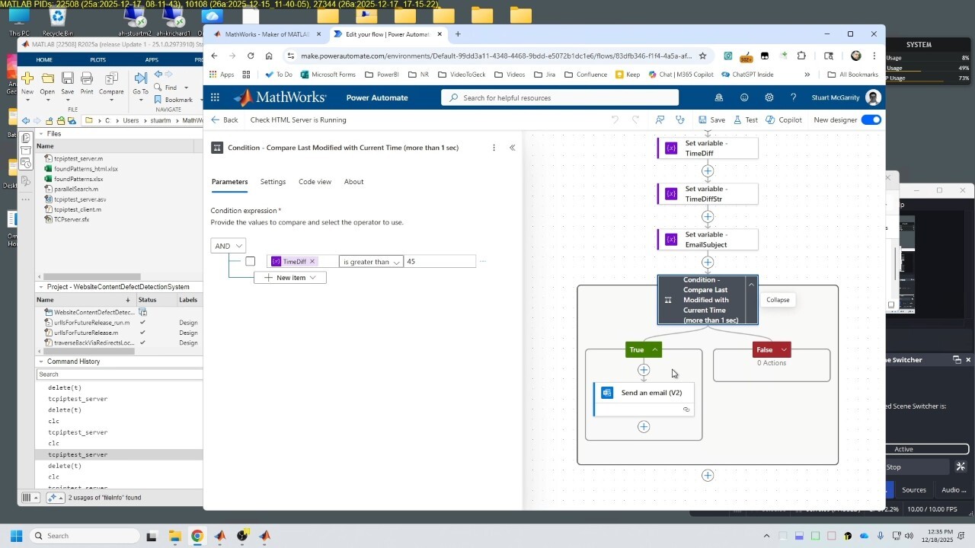Open Copilot in the flow toolbar
Viewport: 975px width, 548px height.
[x=784, y=119]
